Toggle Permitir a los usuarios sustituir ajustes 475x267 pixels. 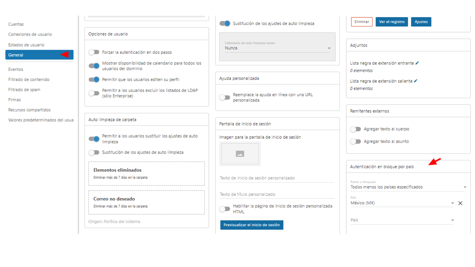point(94,139)
